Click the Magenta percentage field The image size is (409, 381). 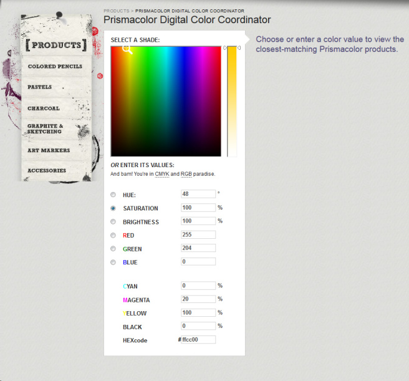tap(198, 299)
